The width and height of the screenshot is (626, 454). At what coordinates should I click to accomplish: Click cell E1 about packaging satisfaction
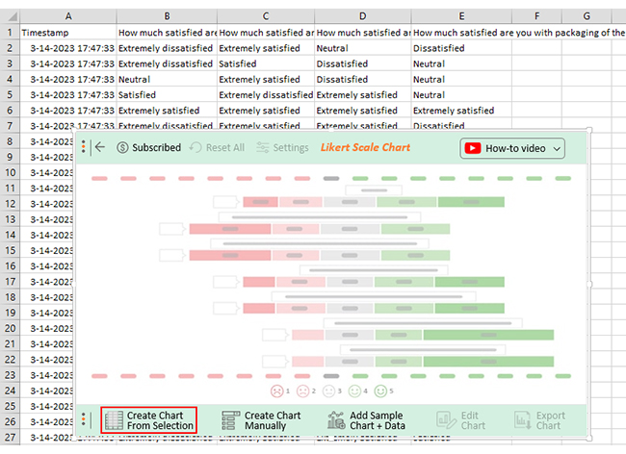(461, 33)
